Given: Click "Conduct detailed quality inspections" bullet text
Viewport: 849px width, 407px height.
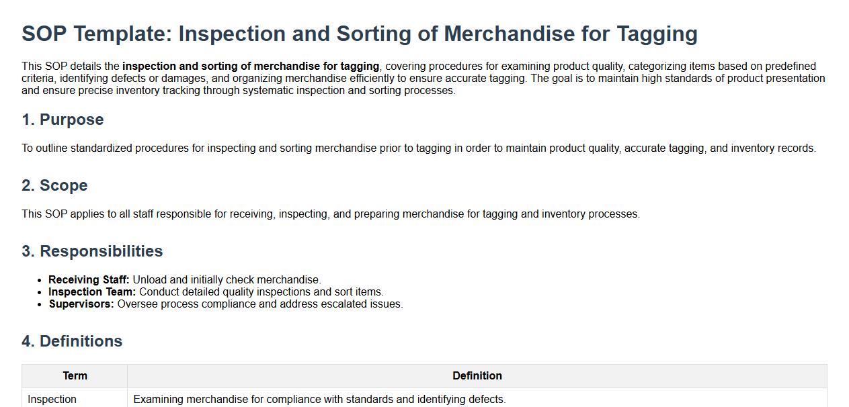Looking at the screenshot, I should 261,292.
